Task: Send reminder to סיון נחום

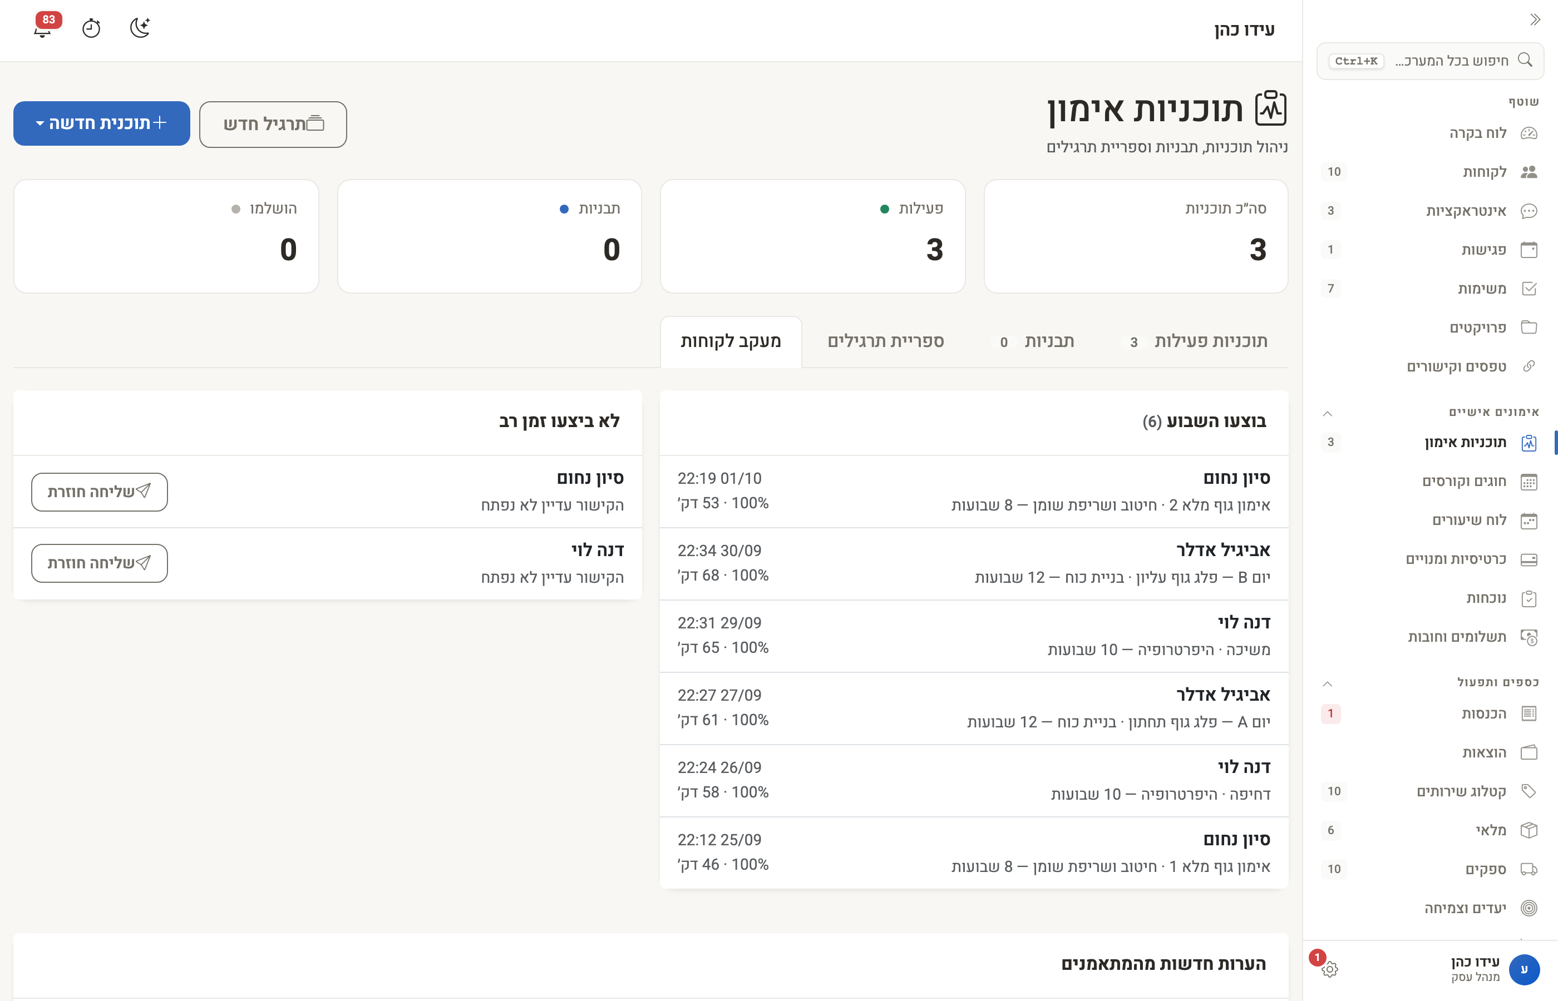Action: (x=100, y=492)
